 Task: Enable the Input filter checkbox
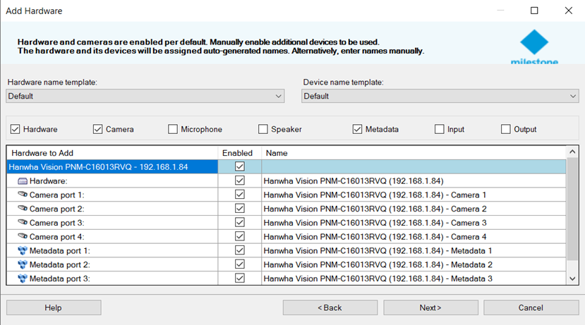click(440, 129)
